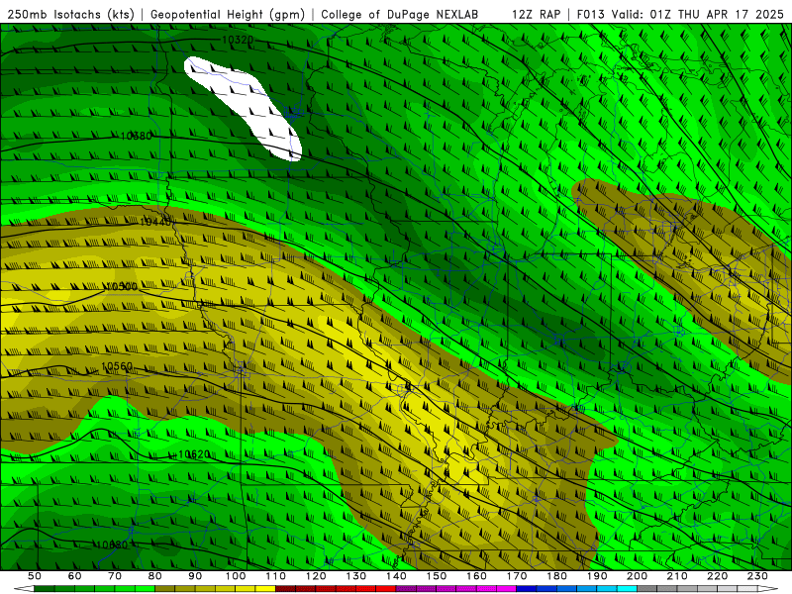This screenshot has width=792, height=594.
Task: Click the dark blue swatch under the 170 label
Action: tap(527, 588)
